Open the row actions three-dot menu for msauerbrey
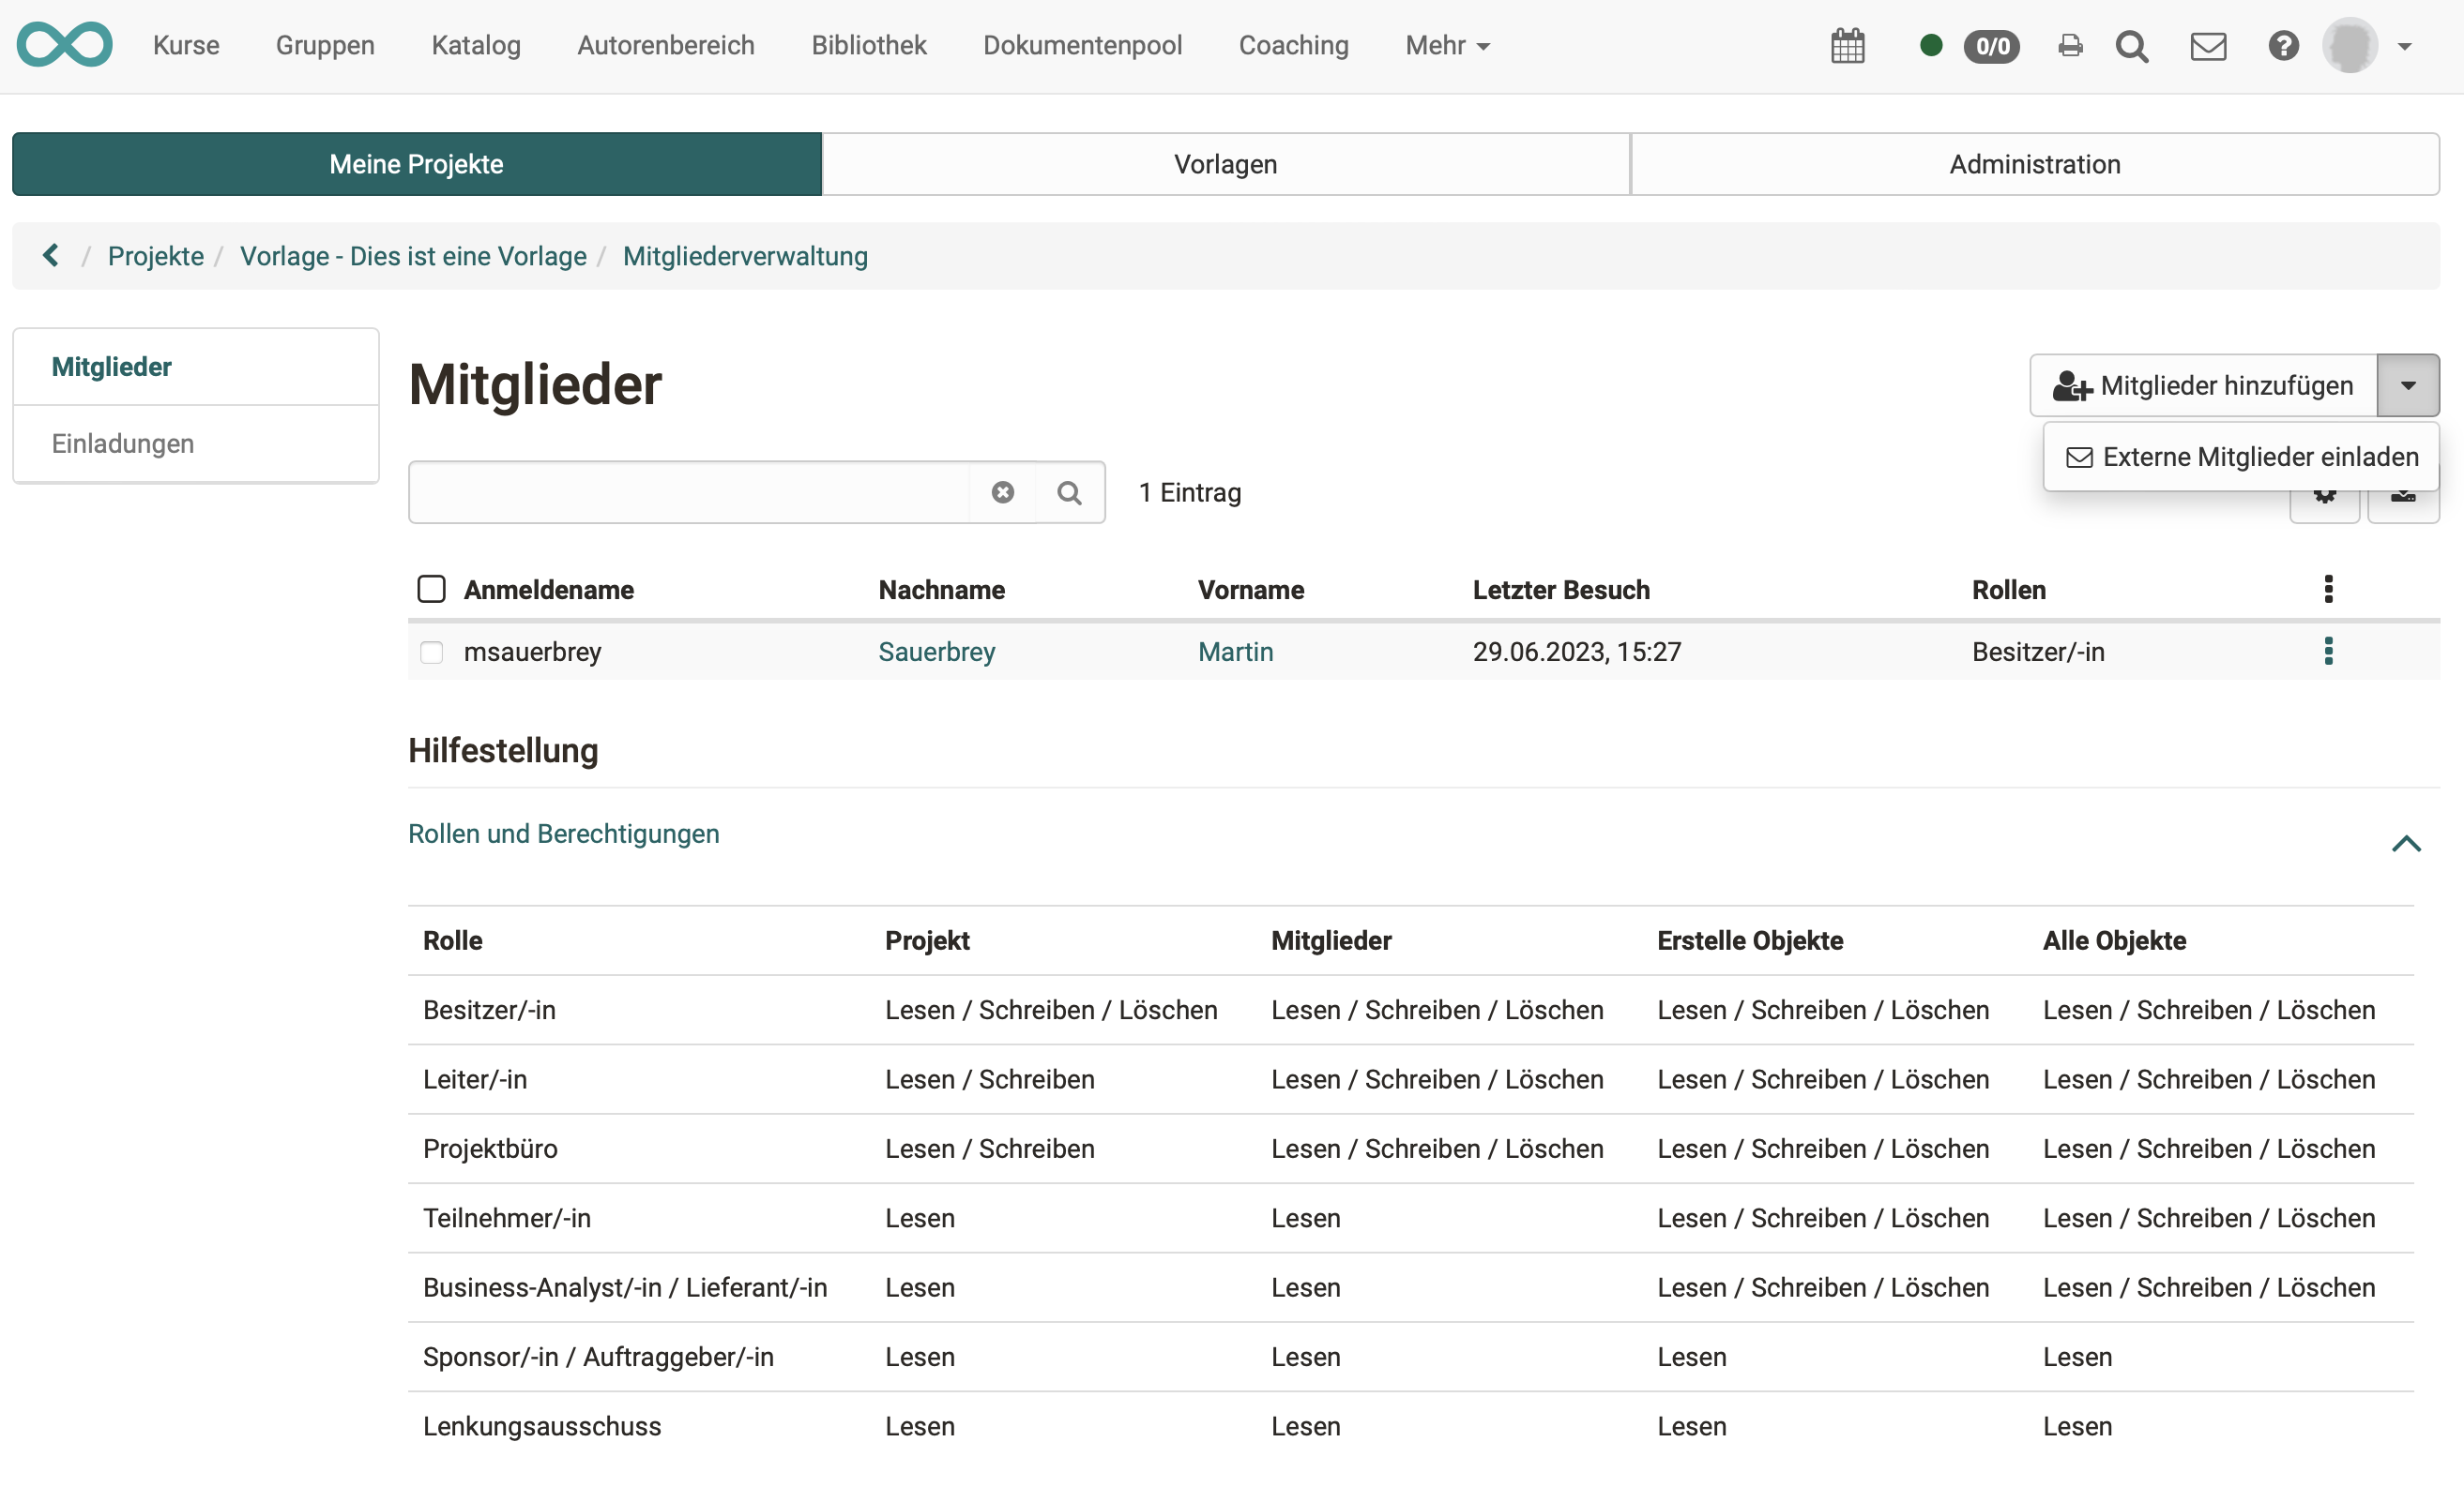Image resolution: width=2464 pixels, height=1487 pixels. 2329,651
